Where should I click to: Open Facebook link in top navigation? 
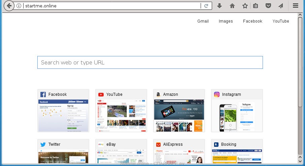tap(252, 21)
